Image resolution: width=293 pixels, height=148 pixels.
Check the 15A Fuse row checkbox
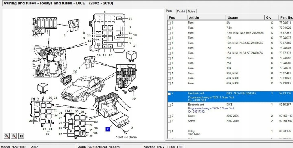[x=169, y=48]
